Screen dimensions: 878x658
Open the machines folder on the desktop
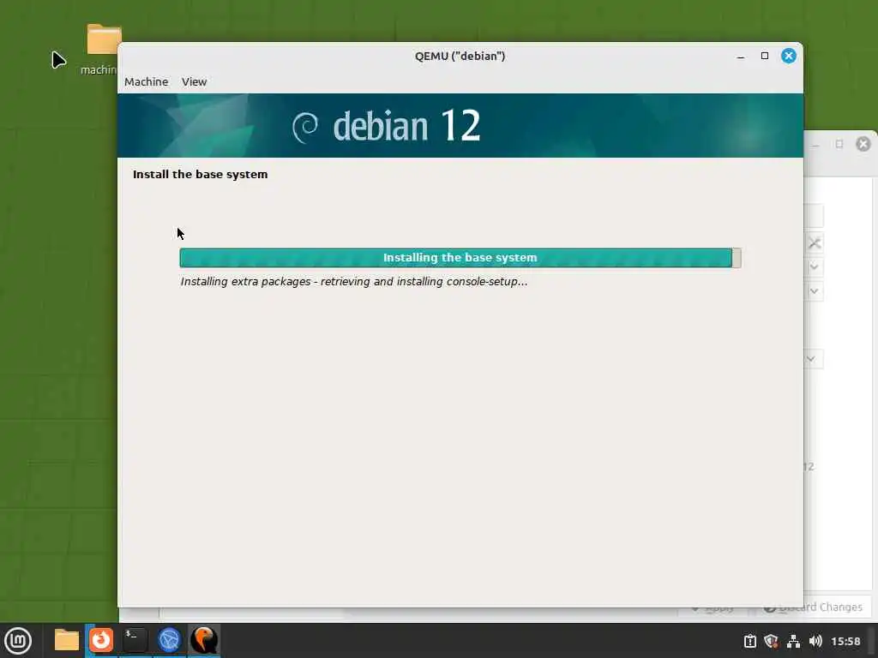pos(104,49)
